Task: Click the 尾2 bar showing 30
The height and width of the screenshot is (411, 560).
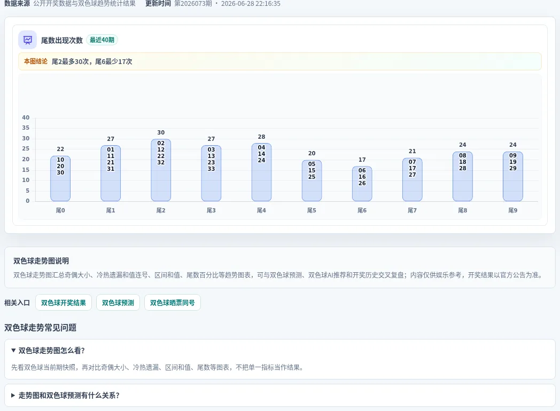Action: point(161,170)
